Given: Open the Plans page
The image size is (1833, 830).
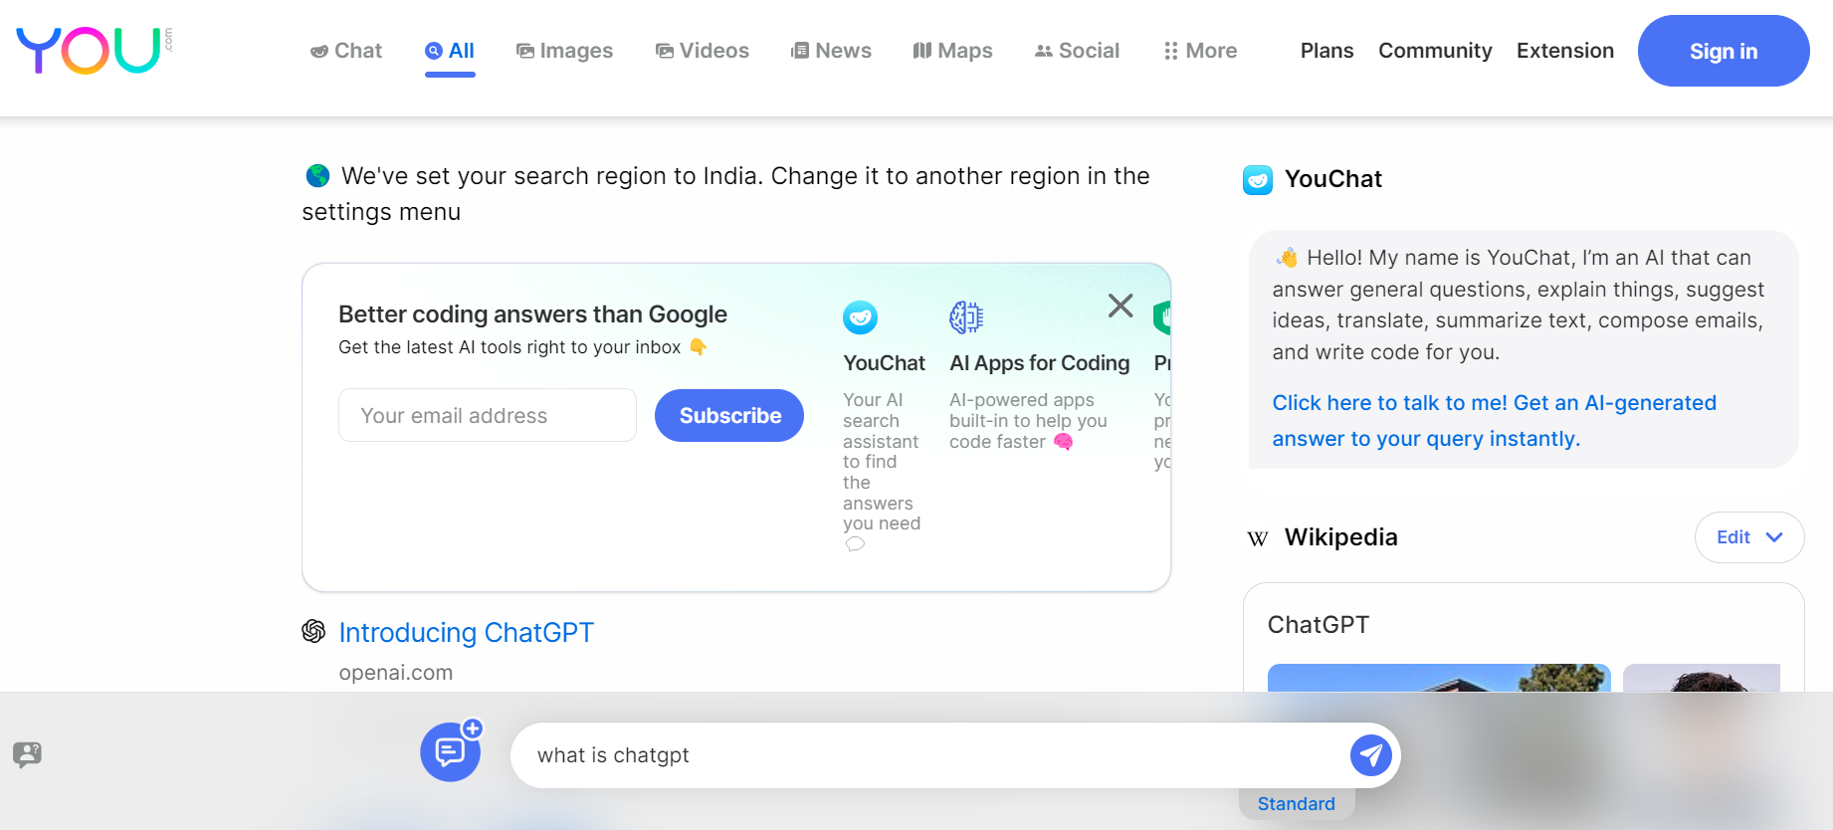Looking at the screenshot, I should click(1327, 51).
